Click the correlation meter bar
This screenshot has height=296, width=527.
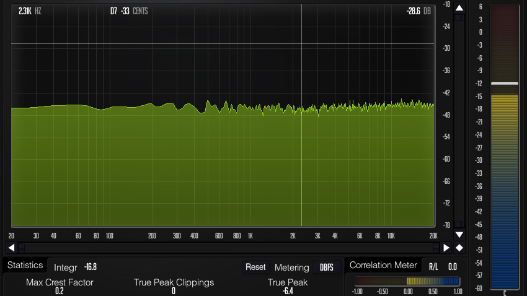coord(407,281)
